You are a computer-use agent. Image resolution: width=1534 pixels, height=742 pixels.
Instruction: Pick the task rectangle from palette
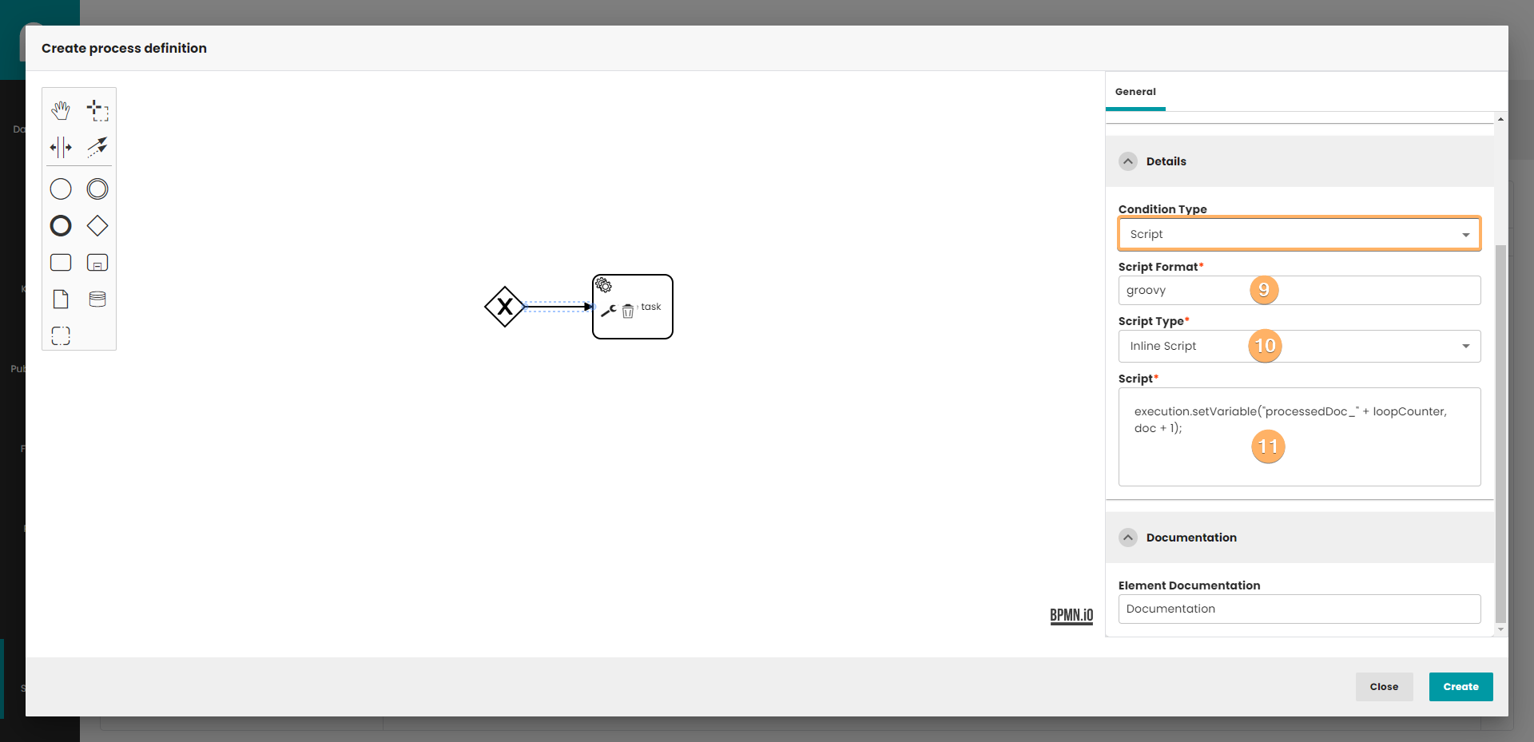tap(61, 263)
